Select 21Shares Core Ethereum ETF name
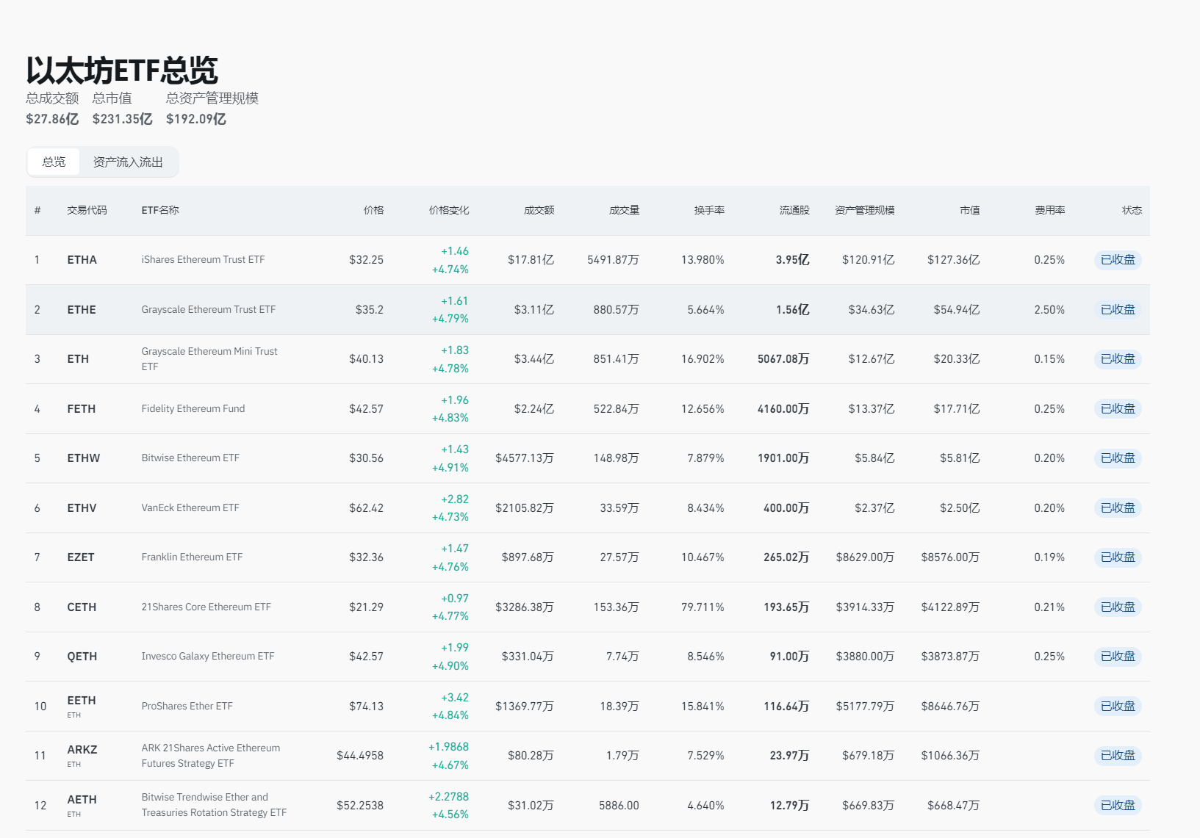This screenshot has width=1200, height=838. click(206, 607)
